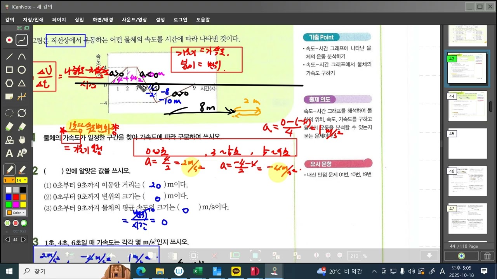Click the thumbnail panel scrollbar handle
497x279 pixels.
(x=491, y=107)
